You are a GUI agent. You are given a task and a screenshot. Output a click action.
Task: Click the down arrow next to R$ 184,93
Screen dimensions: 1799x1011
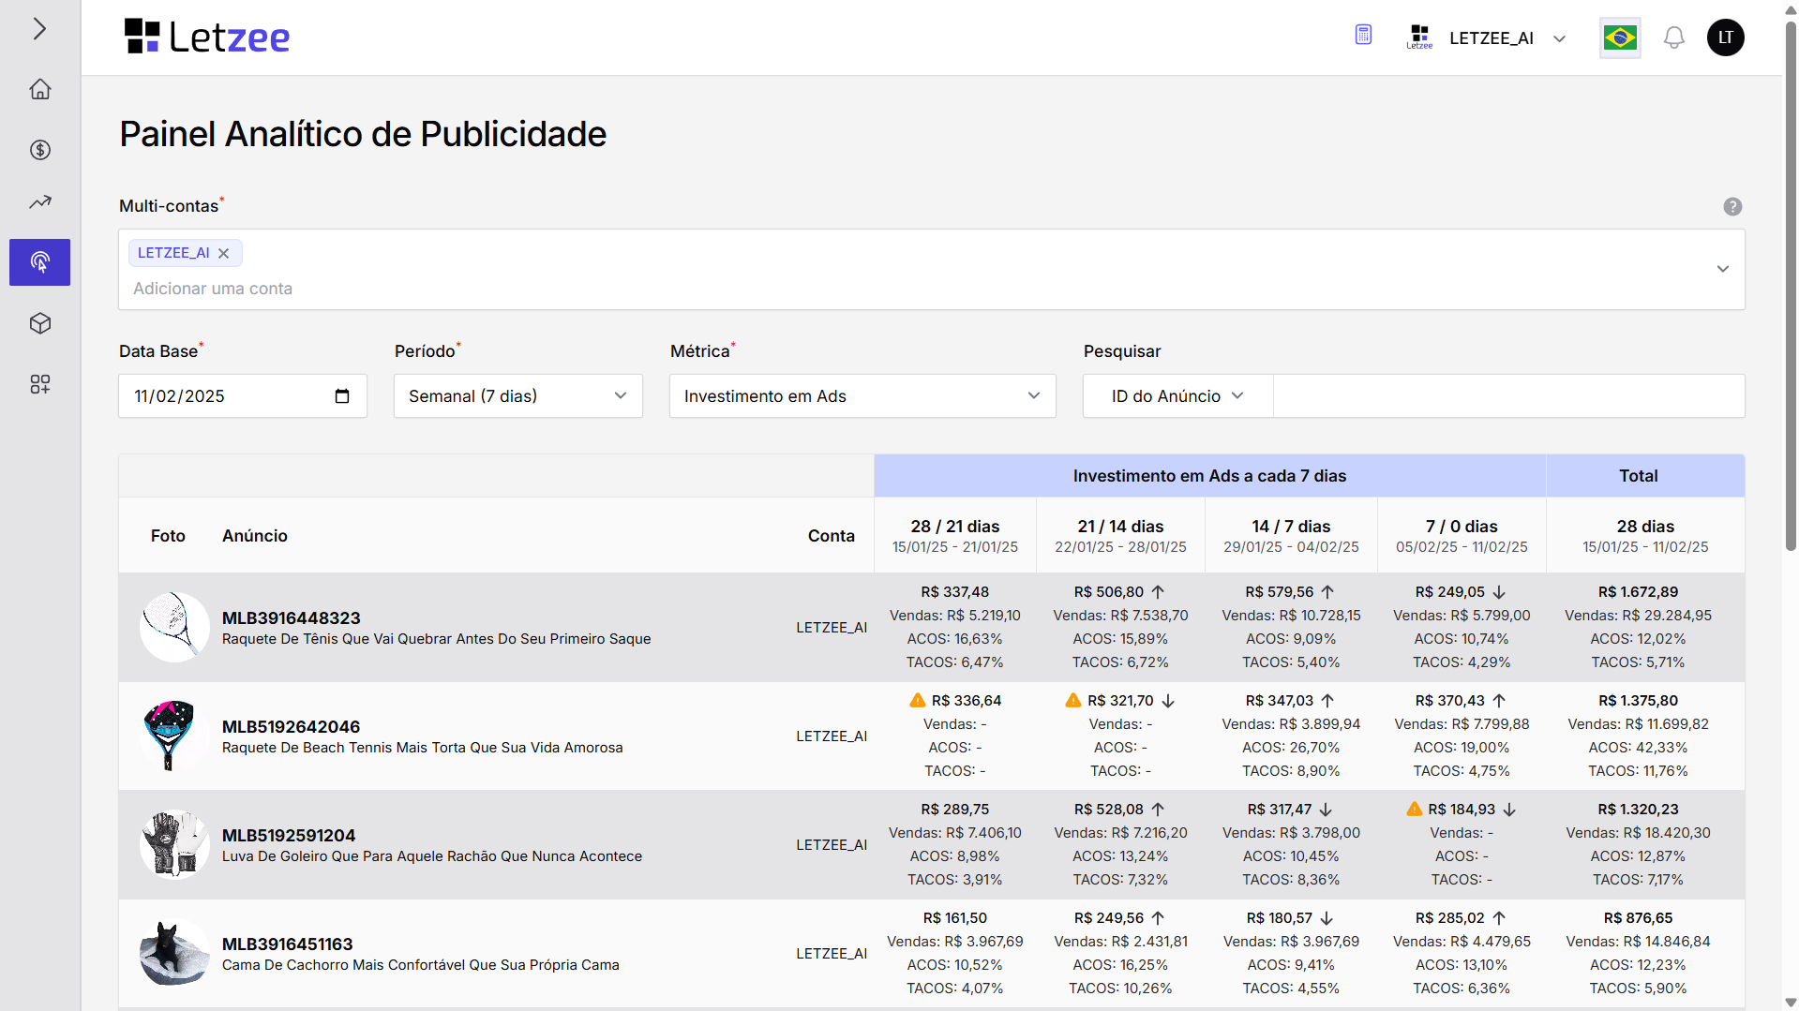click(1509, 810)
